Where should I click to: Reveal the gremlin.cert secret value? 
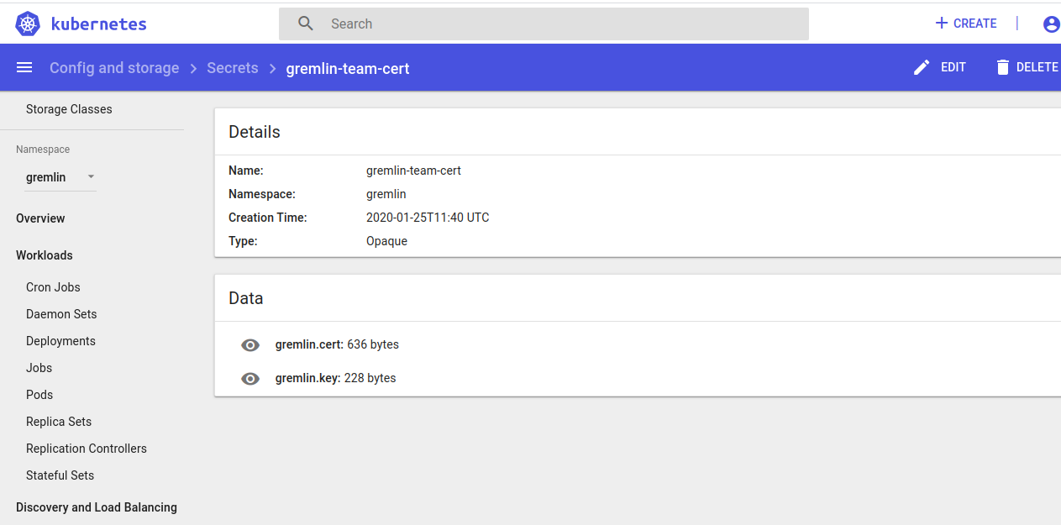coord(250,345)
